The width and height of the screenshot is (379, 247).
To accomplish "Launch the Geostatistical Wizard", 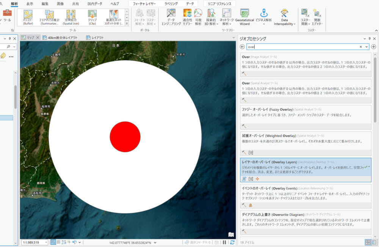I will [244, 17].
